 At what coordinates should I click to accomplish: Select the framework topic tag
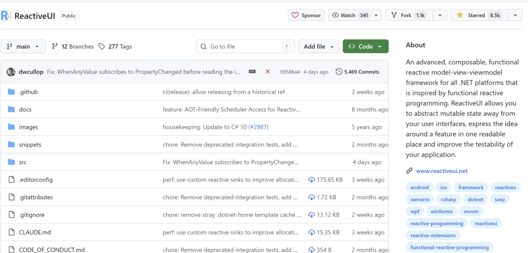(471, 188)
